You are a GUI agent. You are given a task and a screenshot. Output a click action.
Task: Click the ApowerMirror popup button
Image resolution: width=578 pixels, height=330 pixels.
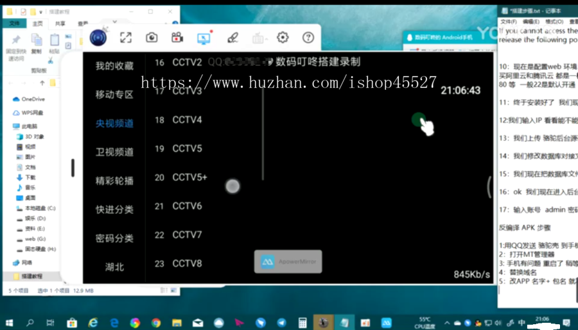click(x=288, y=261)
